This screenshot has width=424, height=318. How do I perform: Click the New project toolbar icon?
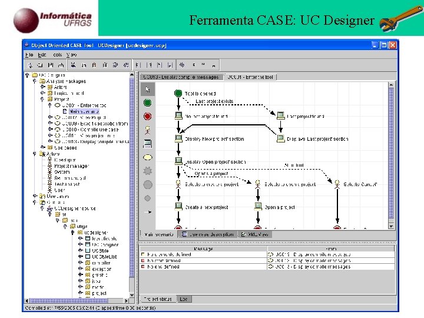(30, 65)
